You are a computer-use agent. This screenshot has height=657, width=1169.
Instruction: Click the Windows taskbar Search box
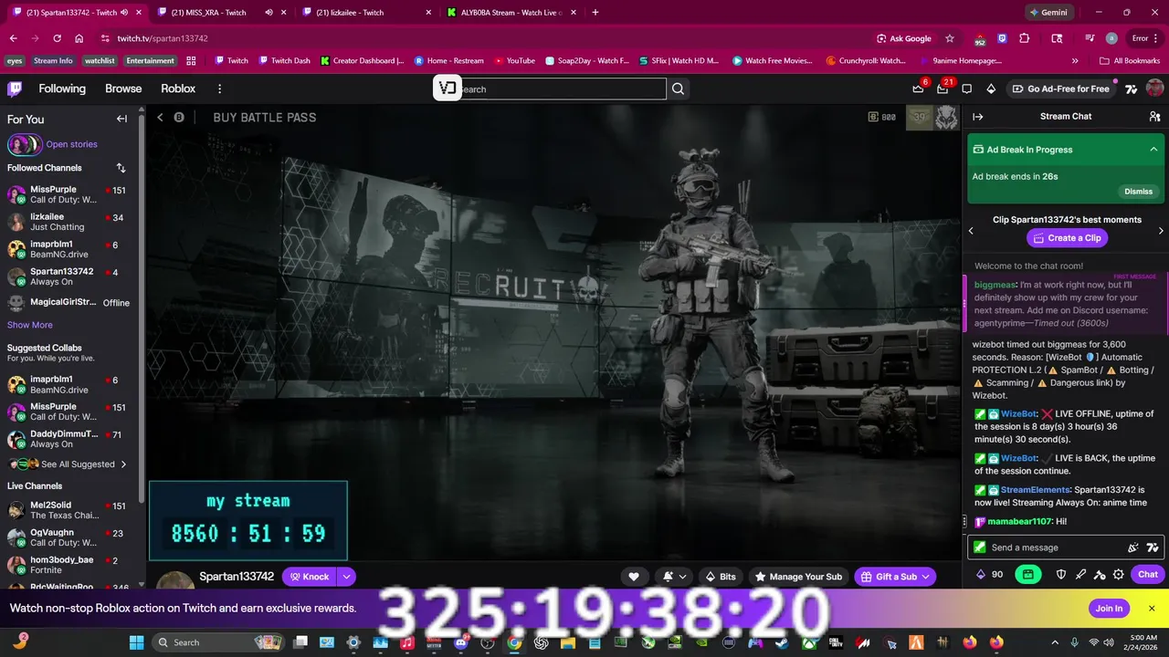point(218,642)
